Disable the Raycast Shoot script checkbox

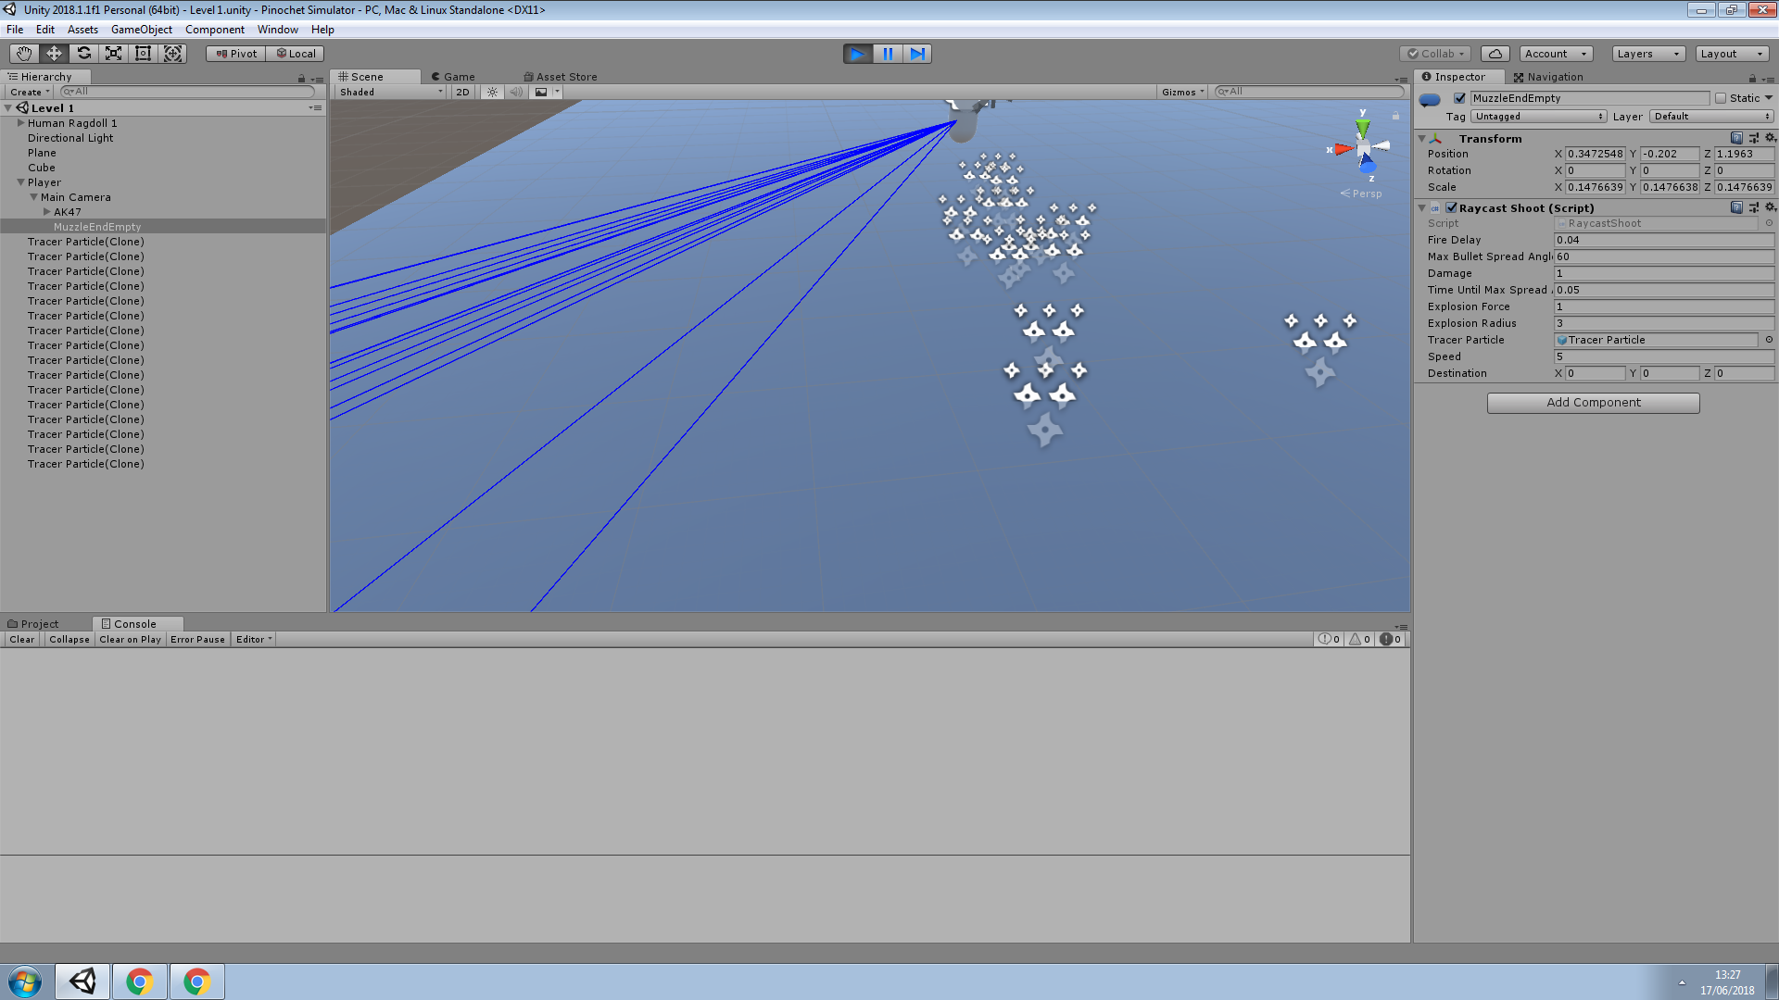(x=1452, y=208)
